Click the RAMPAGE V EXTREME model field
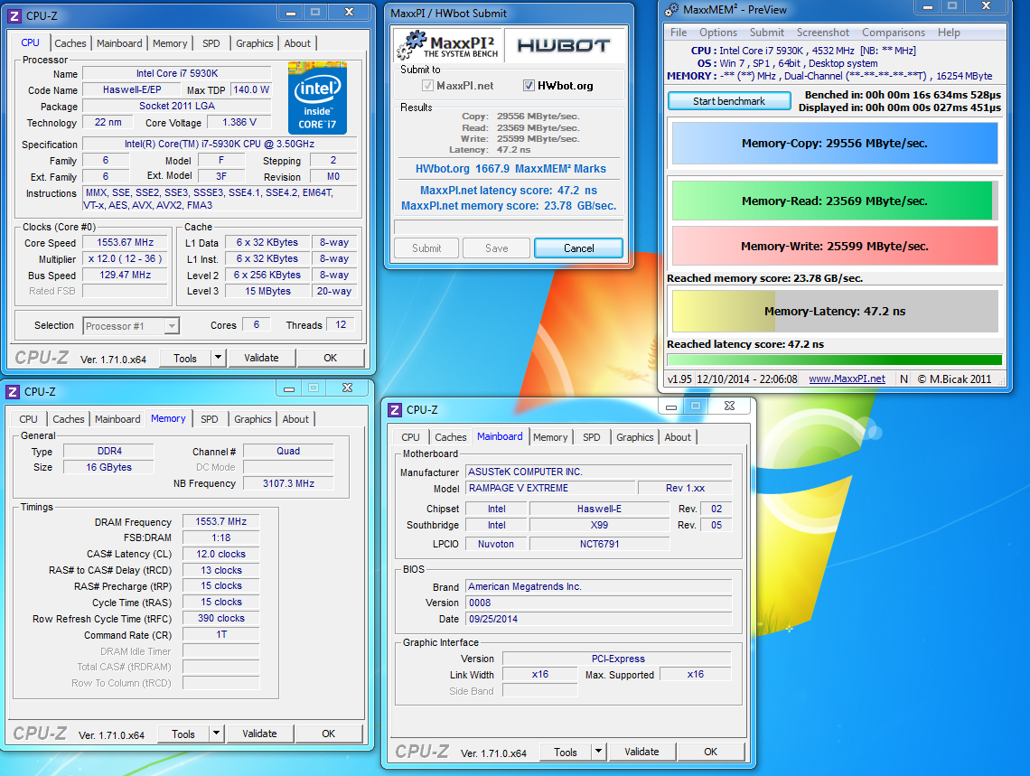 (550, 488)
